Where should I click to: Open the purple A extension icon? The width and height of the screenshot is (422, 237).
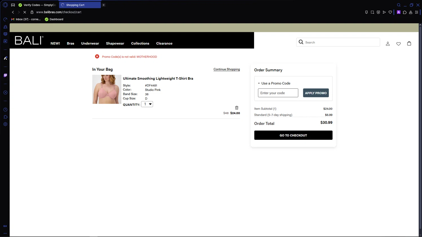[399, 12]
